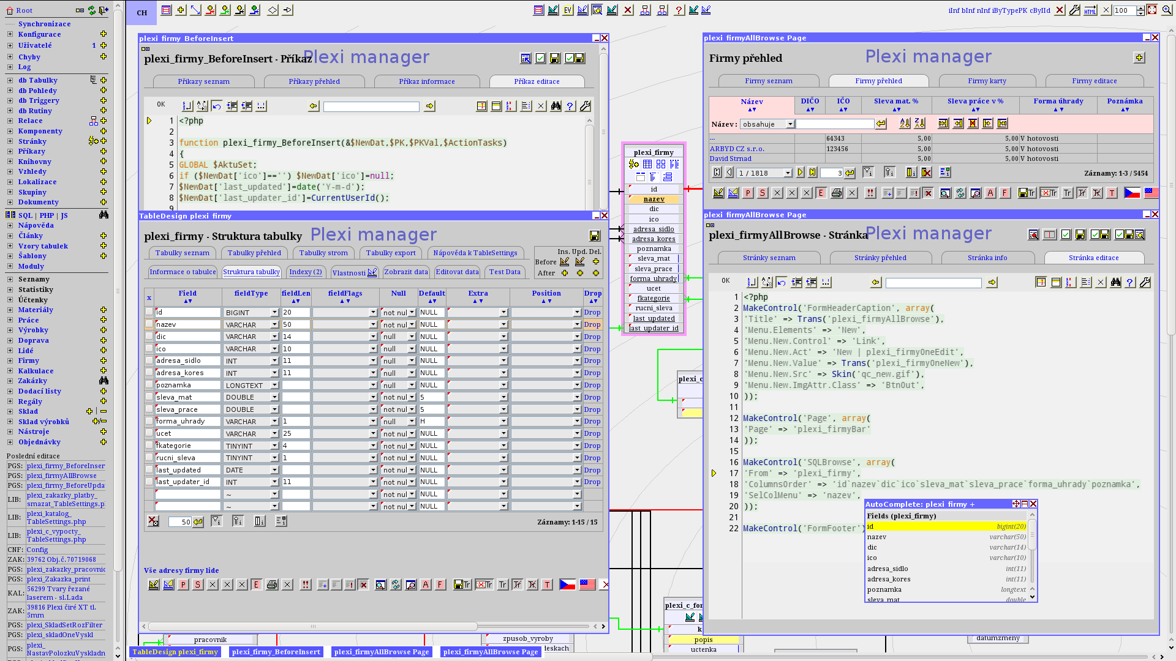
Task: Click the wrench settings icon in BeforeInsert editor
Action: (585, 106)
